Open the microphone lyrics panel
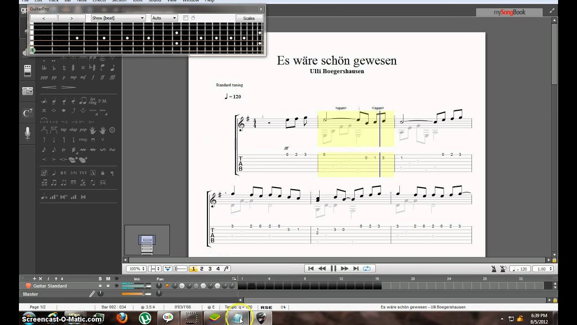Image resolution: width=577 pixels, height=325 pixels. click(27, 133)
